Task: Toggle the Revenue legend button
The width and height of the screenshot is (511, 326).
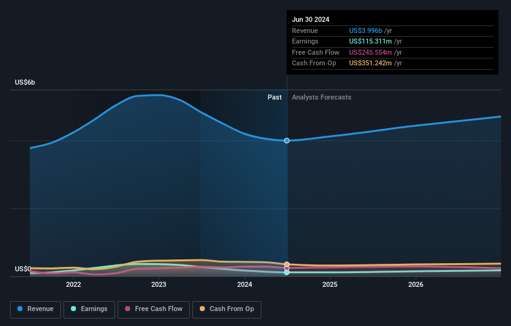Action: tap(35, 309)
